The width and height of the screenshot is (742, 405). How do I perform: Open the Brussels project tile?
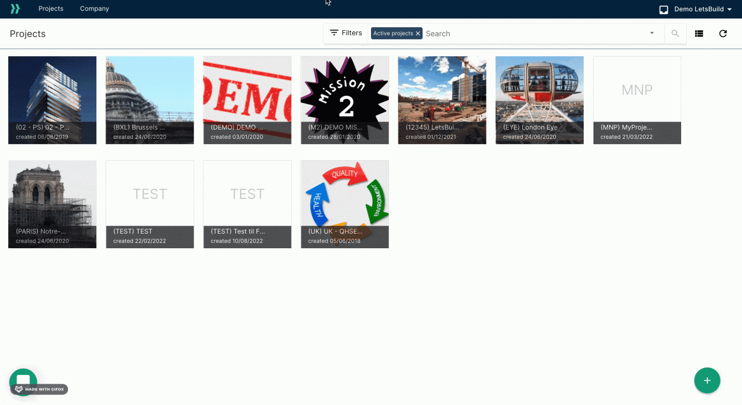(x=150, y=100)
